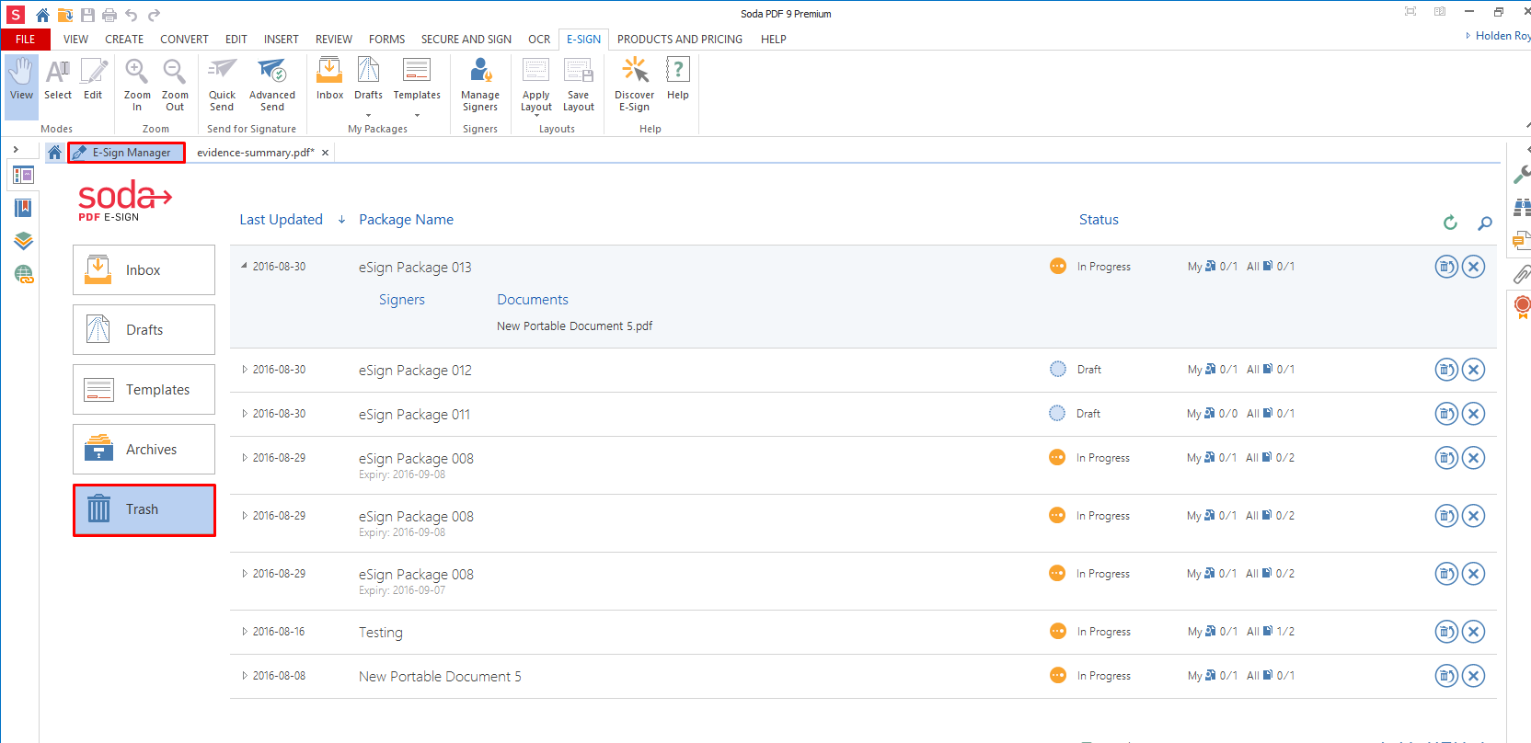
Task: Click the Signers heading
Action: [x=402, y=300]
